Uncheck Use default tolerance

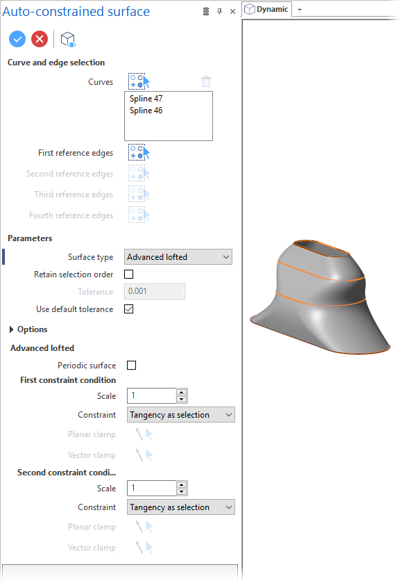pos(129,309)
